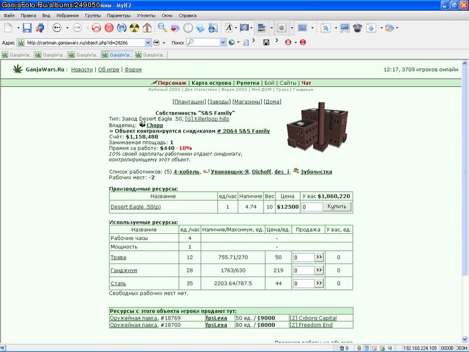Screen dimensions: 469x352
Task: Open dropdown arrow next to Back button
Action: tap(67, 28)
